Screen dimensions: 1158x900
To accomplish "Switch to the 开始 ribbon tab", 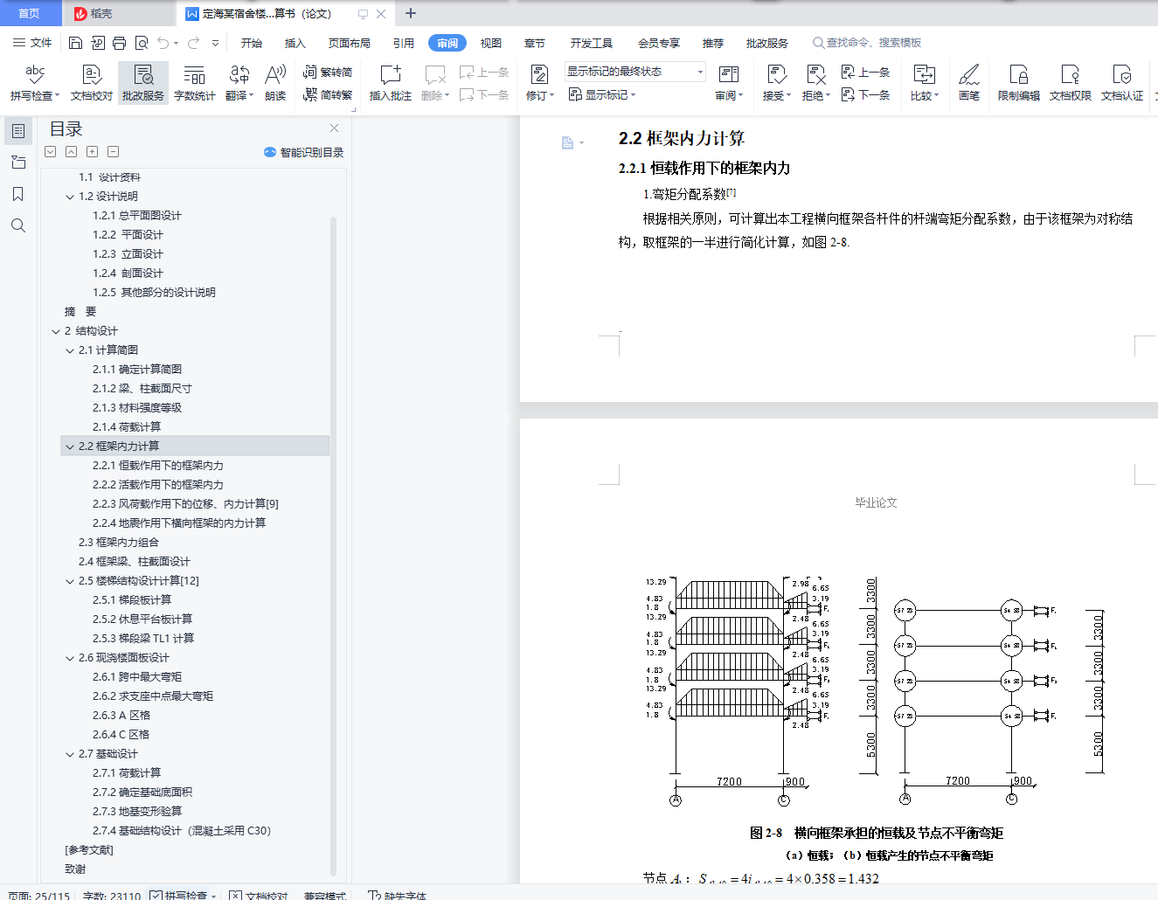I will click(x=252, y=43).
